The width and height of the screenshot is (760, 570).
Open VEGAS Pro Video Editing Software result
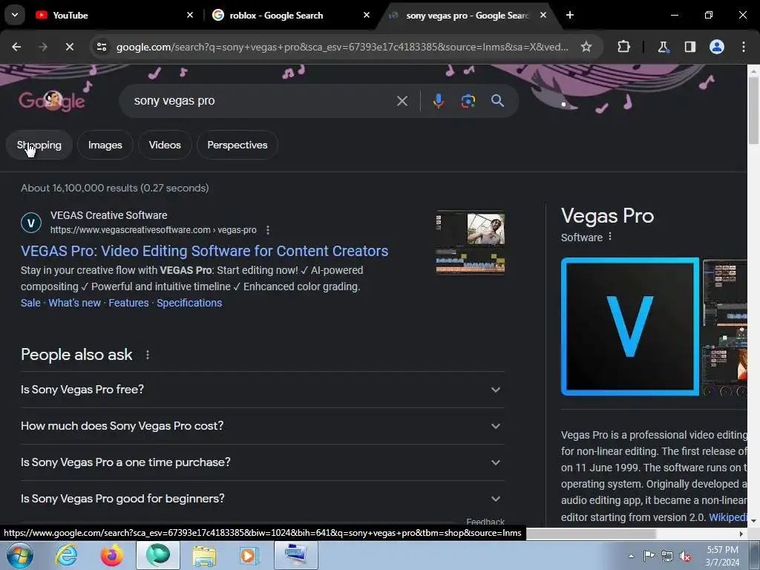coord(205,251)
